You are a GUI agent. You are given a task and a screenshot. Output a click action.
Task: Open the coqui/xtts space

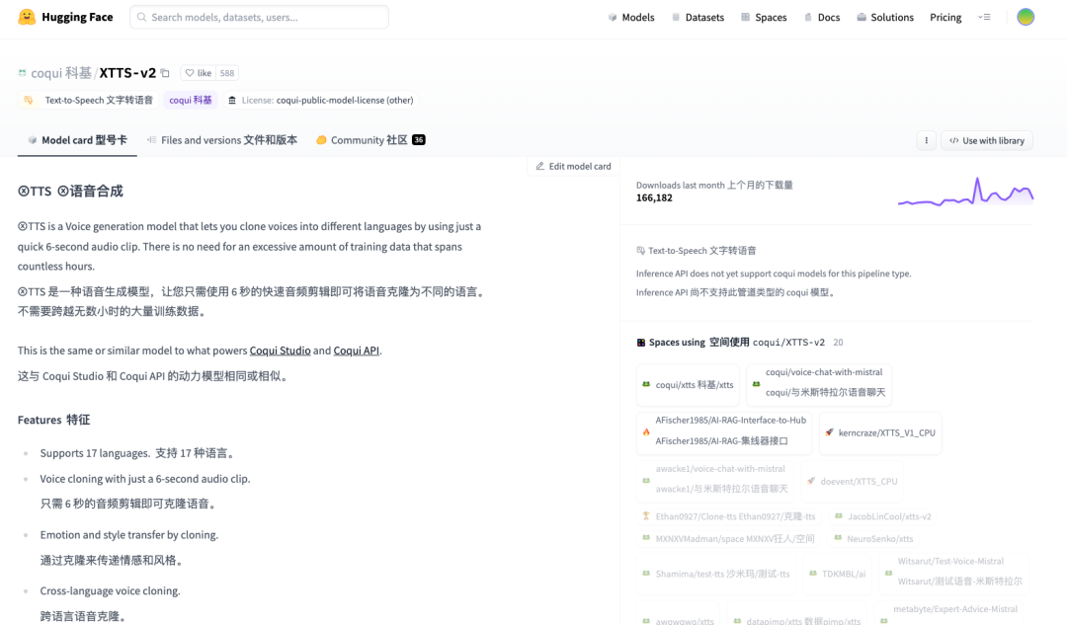tap(688, 385)
